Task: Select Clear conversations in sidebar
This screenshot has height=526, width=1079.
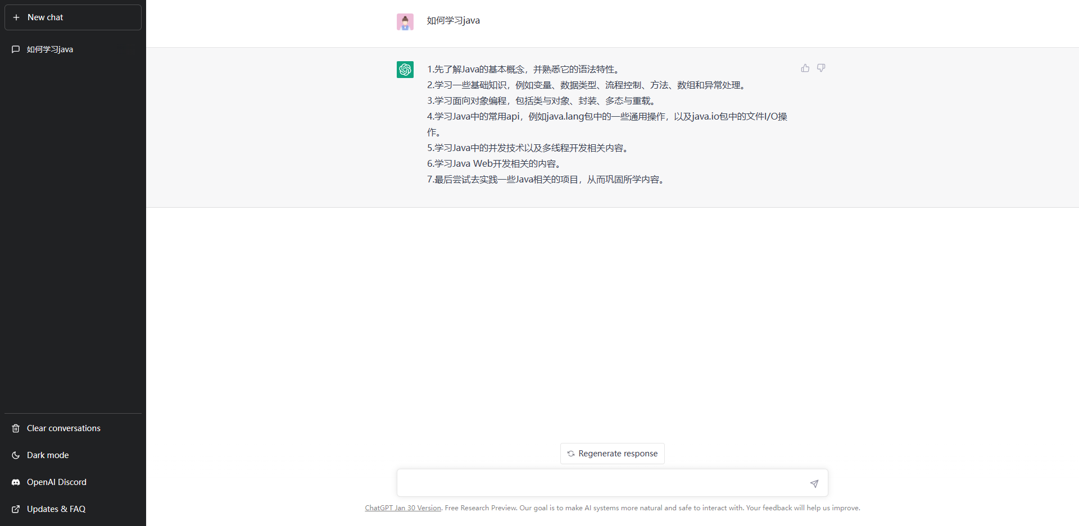Action: click(x=73, y=428)
